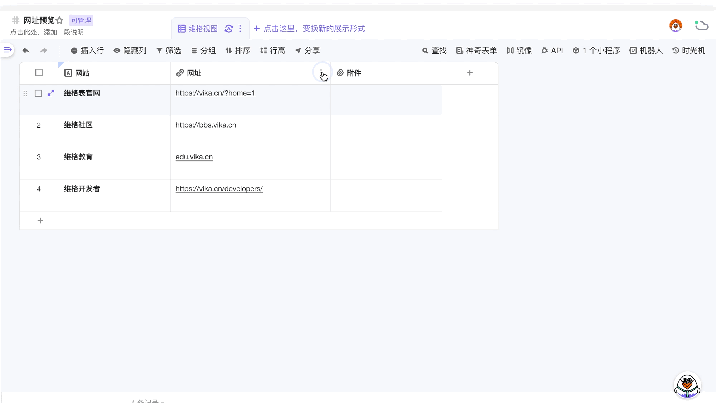Screen dimensions: 716x403
Task: Click the redo arrow icon
Action: tap(43, 51)
